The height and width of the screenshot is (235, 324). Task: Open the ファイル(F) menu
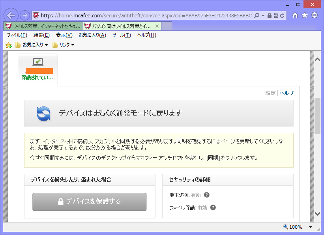click(x=17, y=35)
